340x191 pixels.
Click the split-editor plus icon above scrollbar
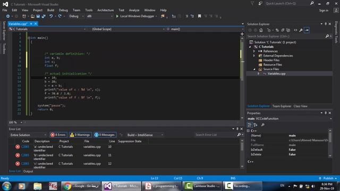242,34
